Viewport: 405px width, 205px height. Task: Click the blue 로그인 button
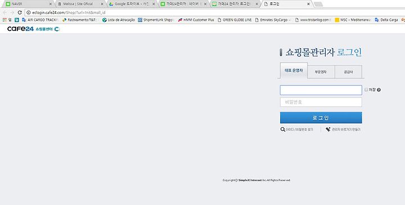(321, 118)
